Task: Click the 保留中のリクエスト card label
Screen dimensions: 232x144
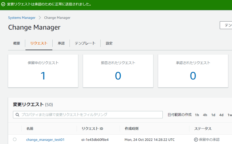Action: pos(43,63)
